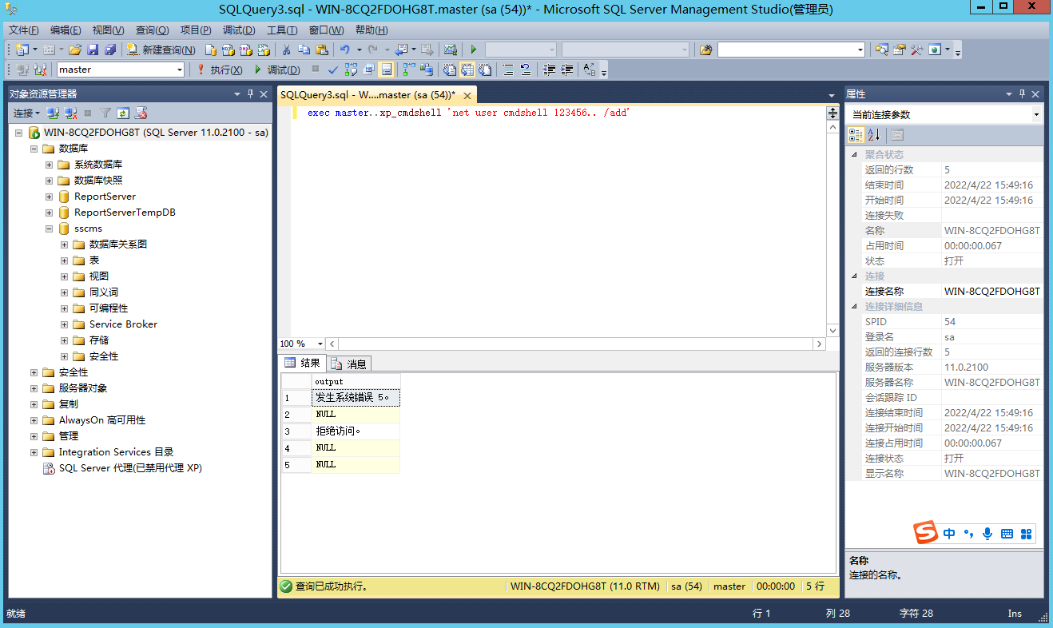Expand the ReportServer database node

coord(49,197)
